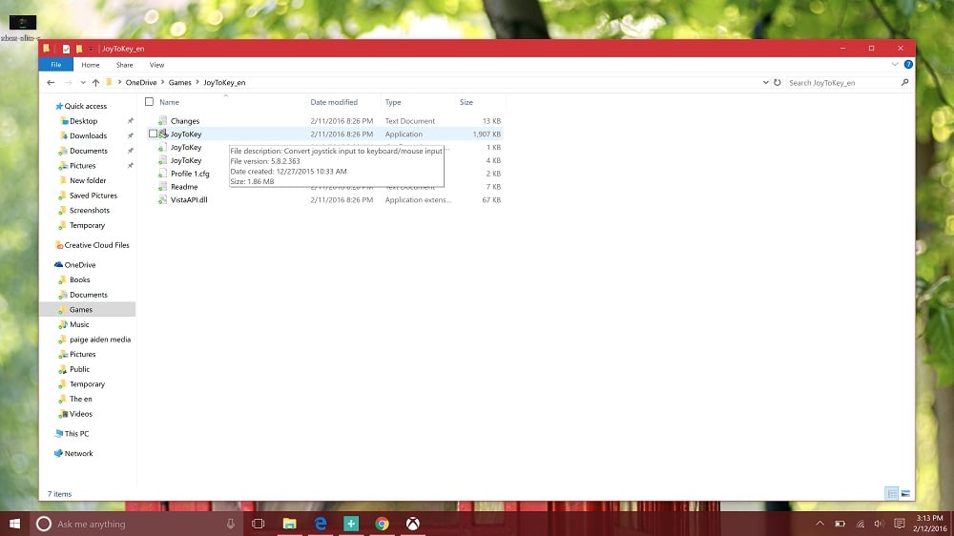The image size is (954, 536).
Task: Go up one folder level arrow
Action: 95,83
